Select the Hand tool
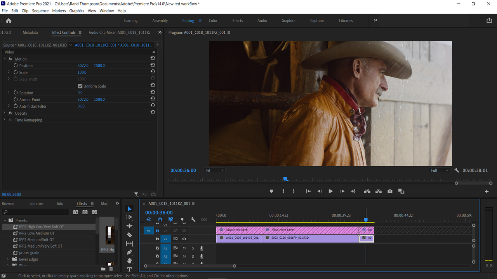This screenshot has height=279, width=497. pyautogui.click(x=130, y=261)
